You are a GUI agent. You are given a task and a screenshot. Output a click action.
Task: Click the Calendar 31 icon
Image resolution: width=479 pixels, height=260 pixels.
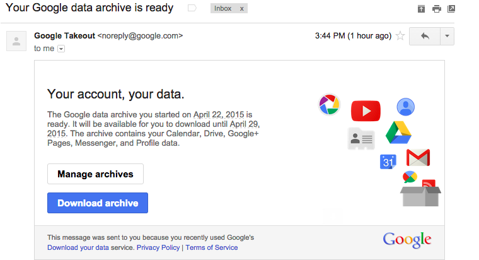tap(388, 162)
